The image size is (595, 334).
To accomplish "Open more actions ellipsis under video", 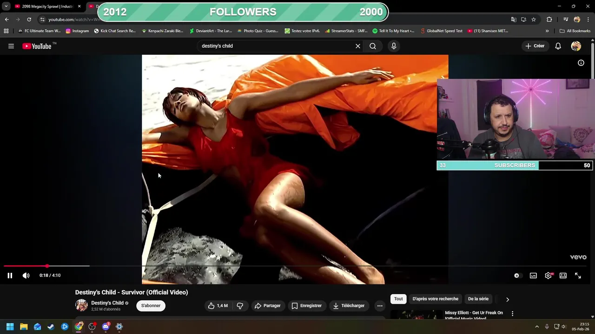I will pos(380,306).
